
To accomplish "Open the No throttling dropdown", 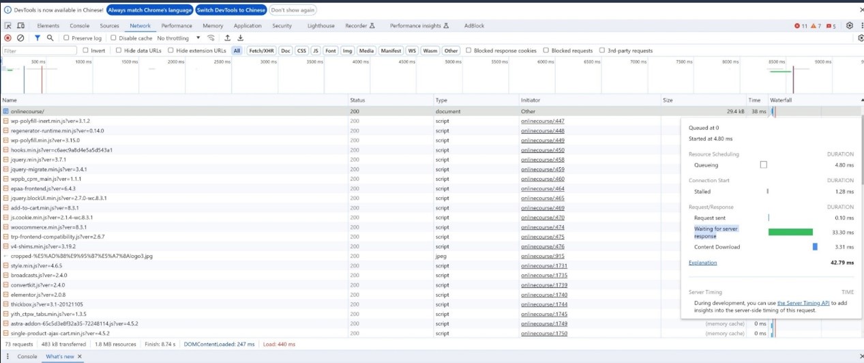I will (179, 38).
